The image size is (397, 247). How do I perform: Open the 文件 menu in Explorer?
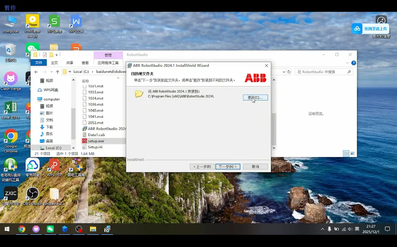[x=39, y=63]
